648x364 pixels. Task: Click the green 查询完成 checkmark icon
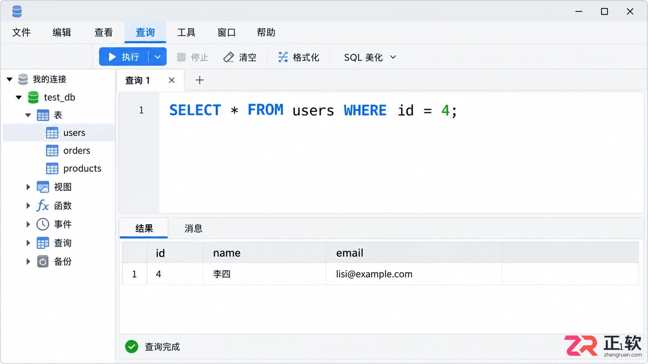tap(131, 346)
